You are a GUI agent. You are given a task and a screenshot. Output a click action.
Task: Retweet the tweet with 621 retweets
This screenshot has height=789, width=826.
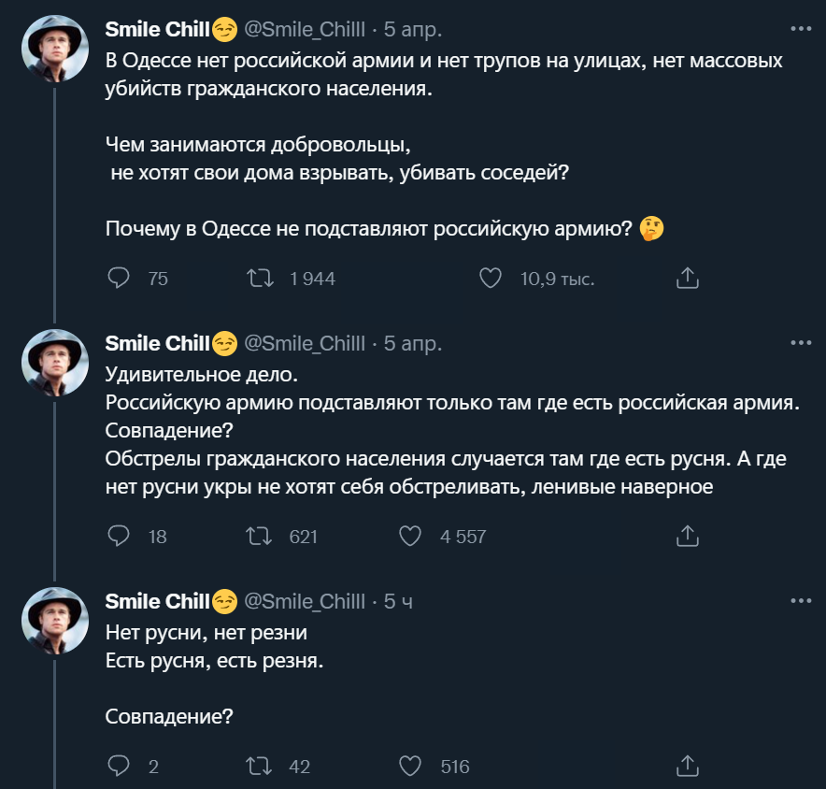[x=259, y=536]
